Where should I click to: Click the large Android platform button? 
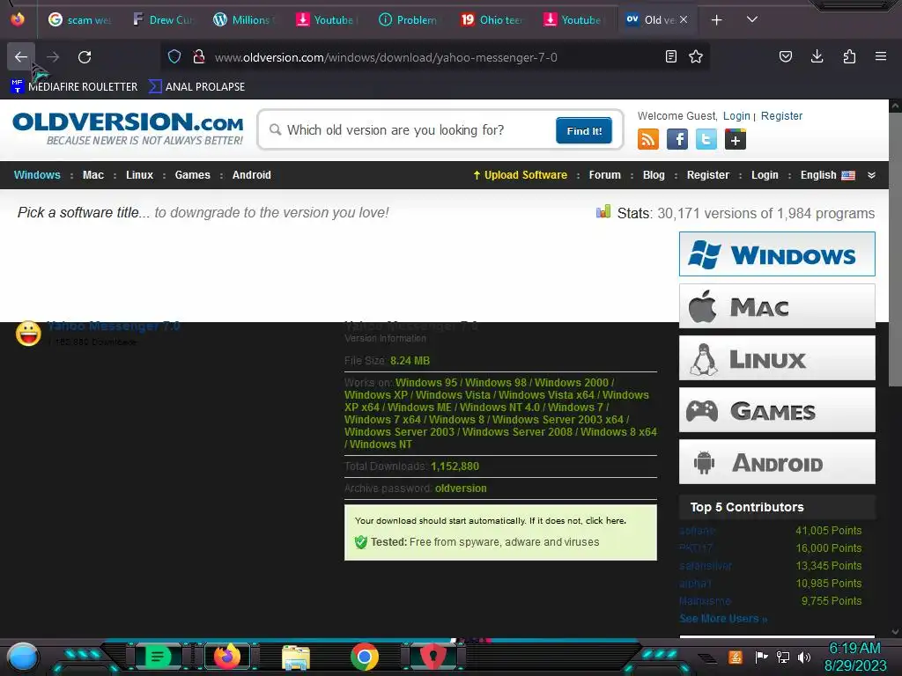click(x=777, y=461)
